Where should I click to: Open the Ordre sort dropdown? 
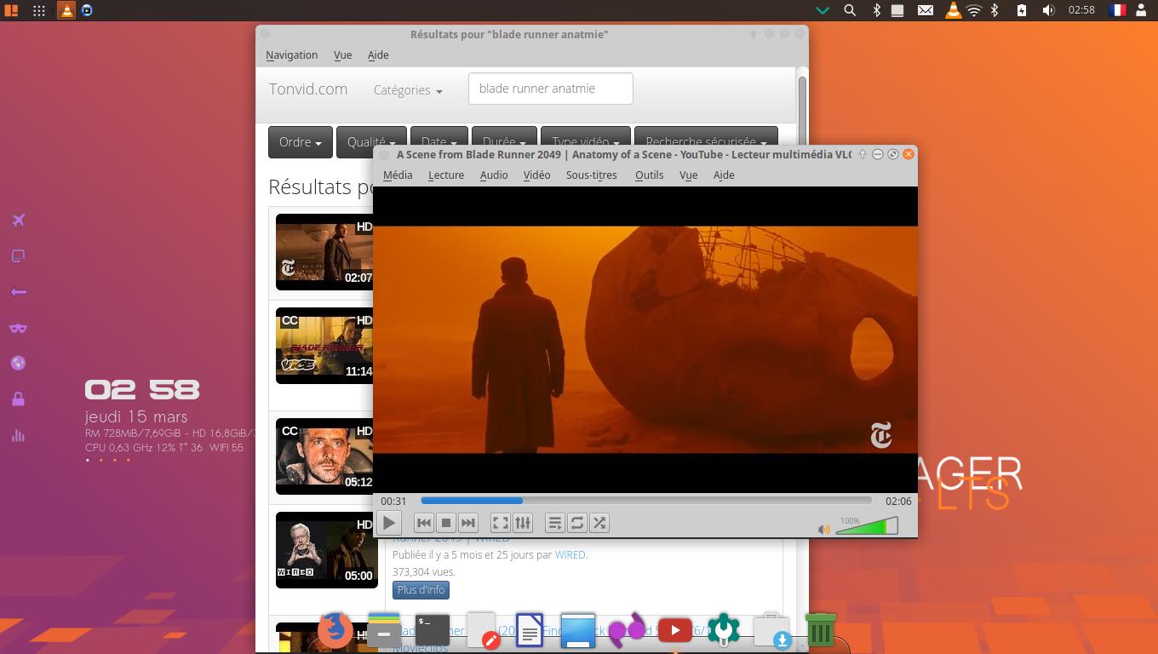[300, 142]
